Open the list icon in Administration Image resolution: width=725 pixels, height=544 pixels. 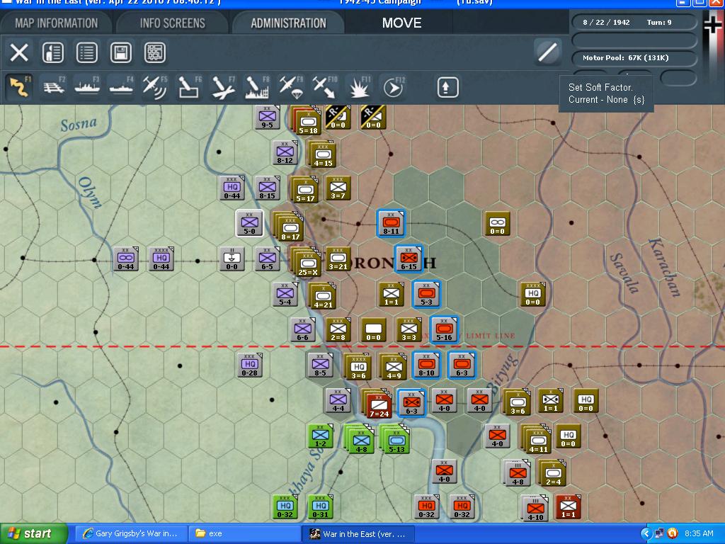tap(87, 52)
